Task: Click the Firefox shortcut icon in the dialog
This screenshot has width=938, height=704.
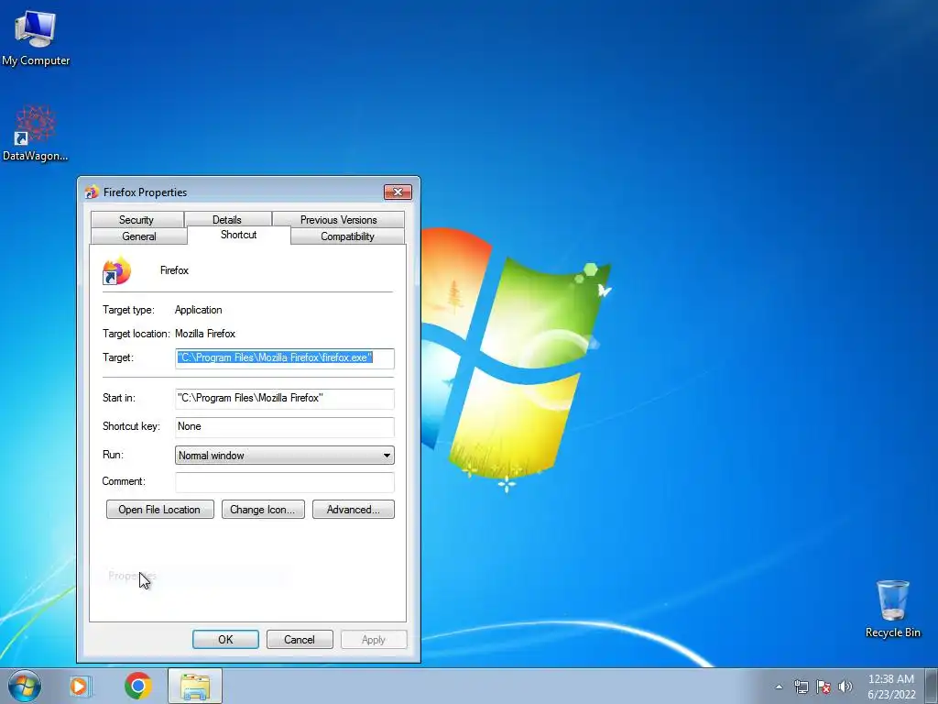Action: 116,271
